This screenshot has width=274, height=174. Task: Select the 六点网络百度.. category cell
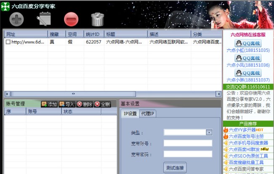[x=207, y=42]
